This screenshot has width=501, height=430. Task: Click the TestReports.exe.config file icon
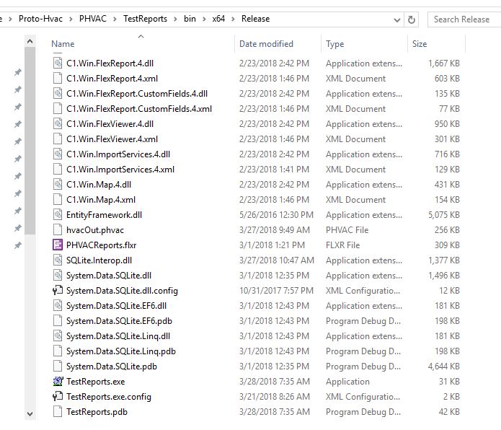tap(58, 397)
